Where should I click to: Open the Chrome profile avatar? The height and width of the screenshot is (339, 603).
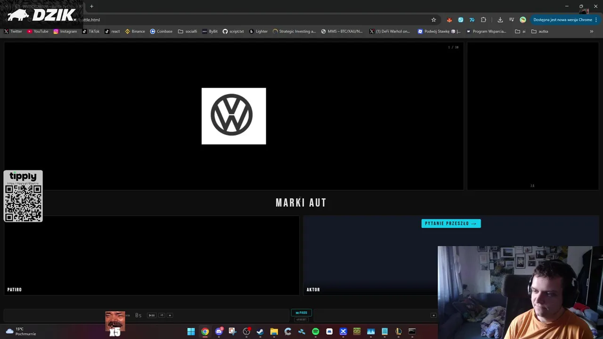tap(523, 20)
